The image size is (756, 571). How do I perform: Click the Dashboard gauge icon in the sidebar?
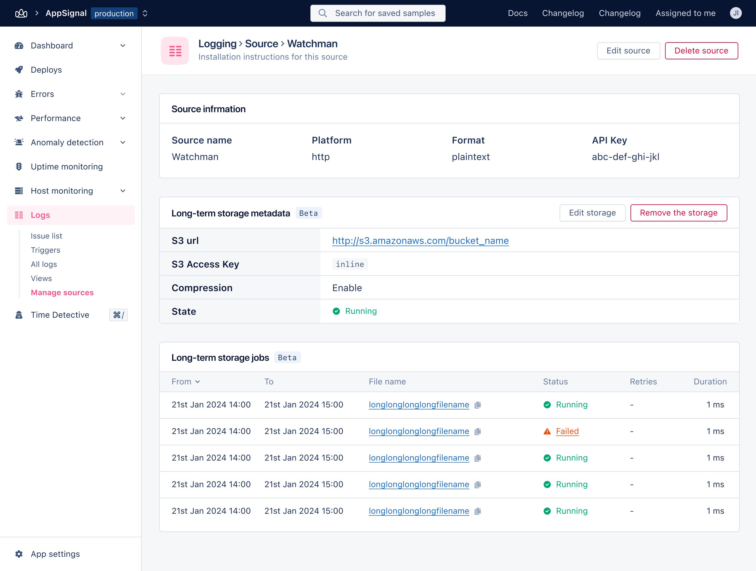pyautogui.click(x=19, y=45)
